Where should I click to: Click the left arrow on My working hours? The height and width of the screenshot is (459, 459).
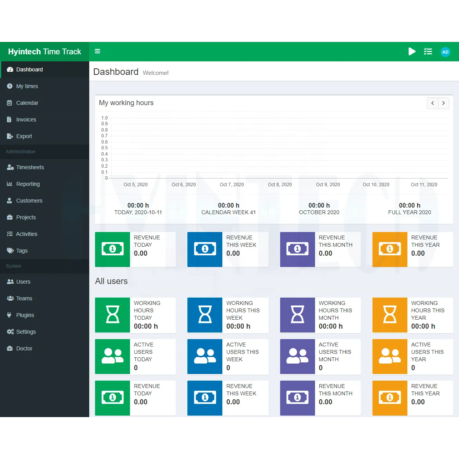point(432,103)
